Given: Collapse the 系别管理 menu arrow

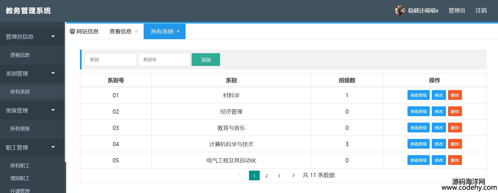Looking at the screenshot, I should [x=53, y=73].
